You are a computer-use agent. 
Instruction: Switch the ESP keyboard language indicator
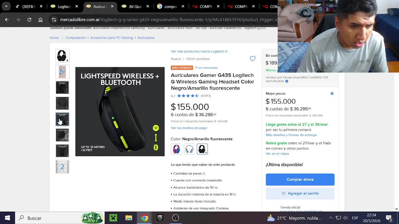point(355,218)
